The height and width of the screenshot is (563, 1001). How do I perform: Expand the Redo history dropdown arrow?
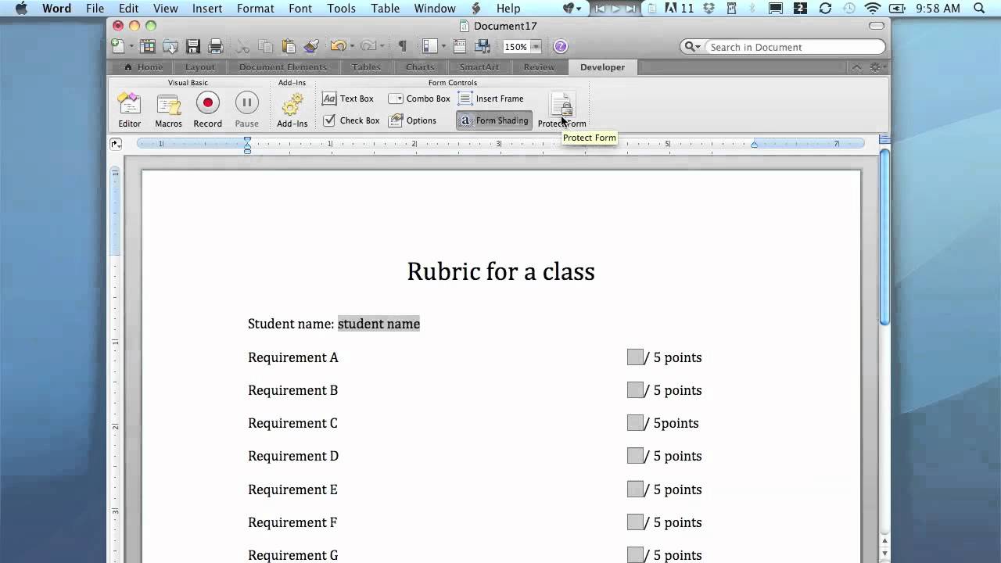pos(382,47)
